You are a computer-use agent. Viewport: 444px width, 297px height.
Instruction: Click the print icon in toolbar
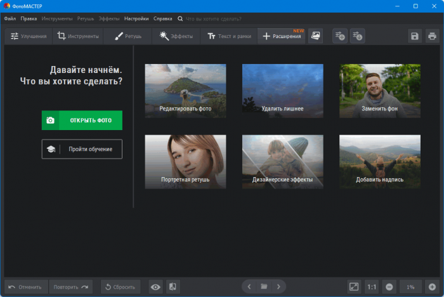tap(432, 36)
